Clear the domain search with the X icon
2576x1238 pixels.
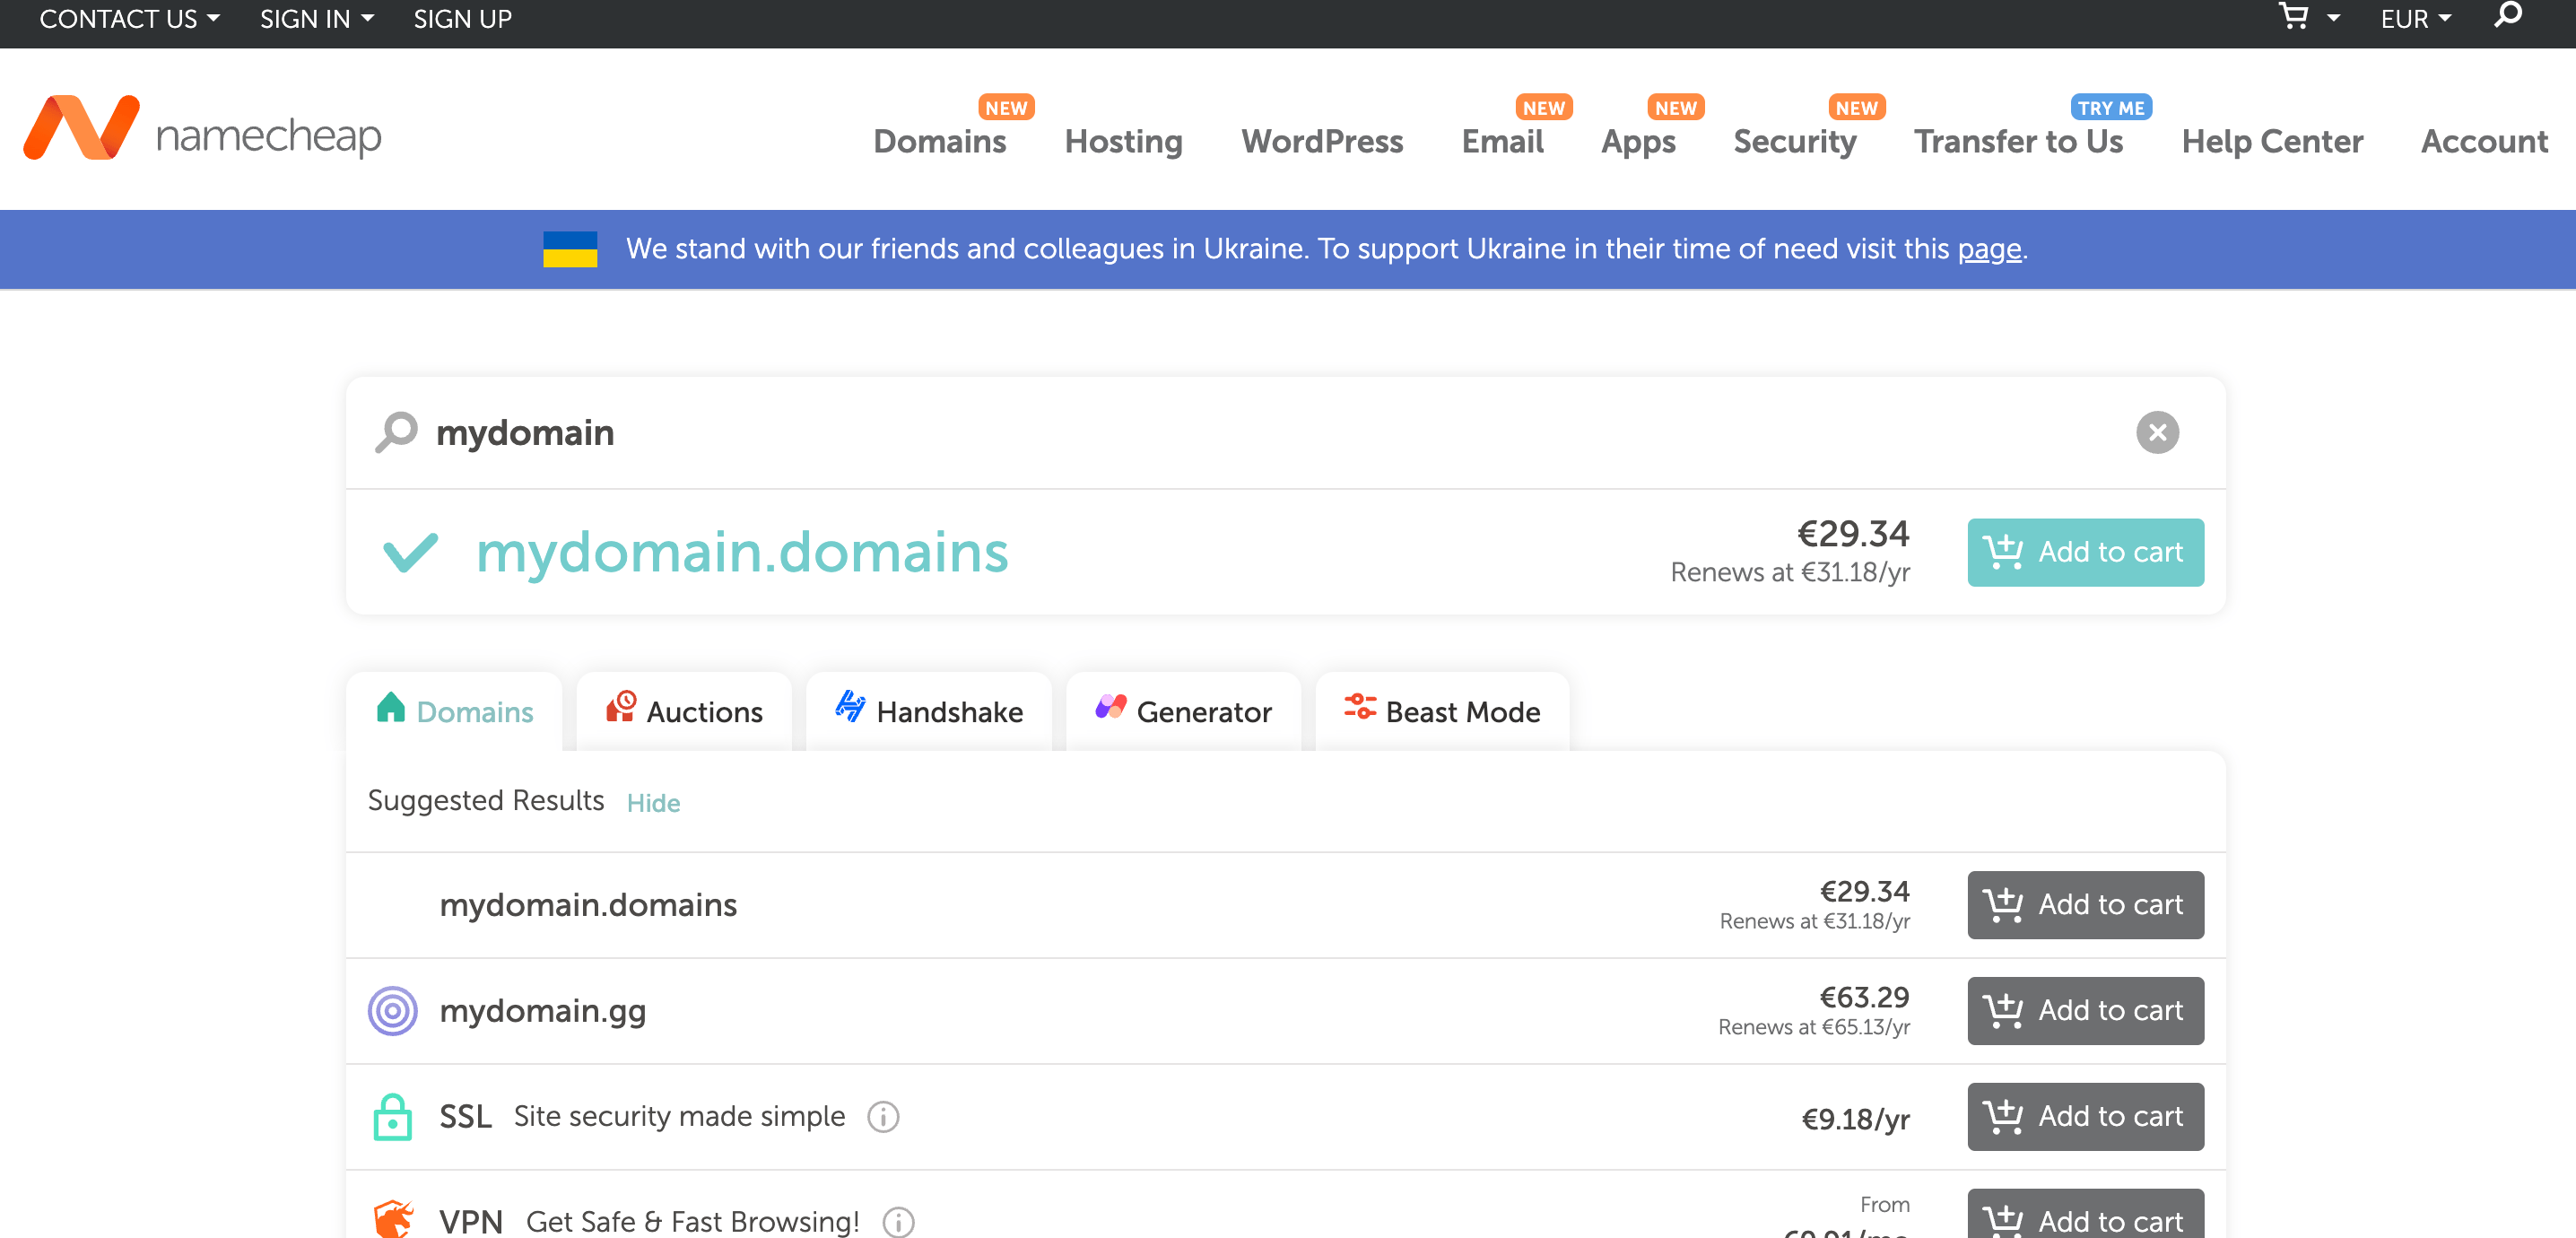pos(2157,432)
